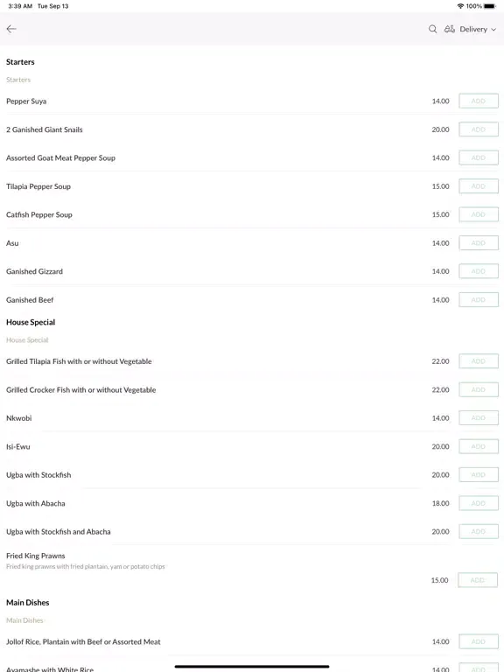Screen dimensions: 504x672
Task: Add Pepper Suya to order
Action: [x=479, y=101]
